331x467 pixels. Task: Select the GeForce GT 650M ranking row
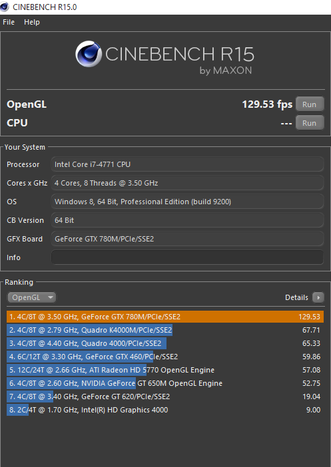click(165, 383)
